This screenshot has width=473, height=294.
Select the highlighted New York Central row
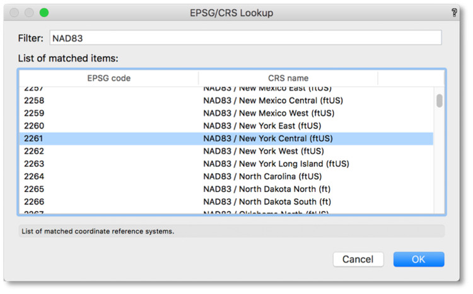(267, 139)
